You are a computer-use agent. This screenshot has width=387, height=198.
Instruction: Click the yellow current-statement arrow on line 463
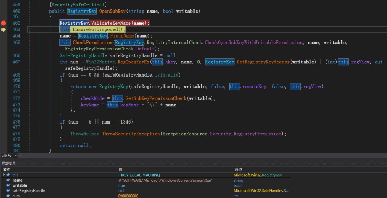4,29
